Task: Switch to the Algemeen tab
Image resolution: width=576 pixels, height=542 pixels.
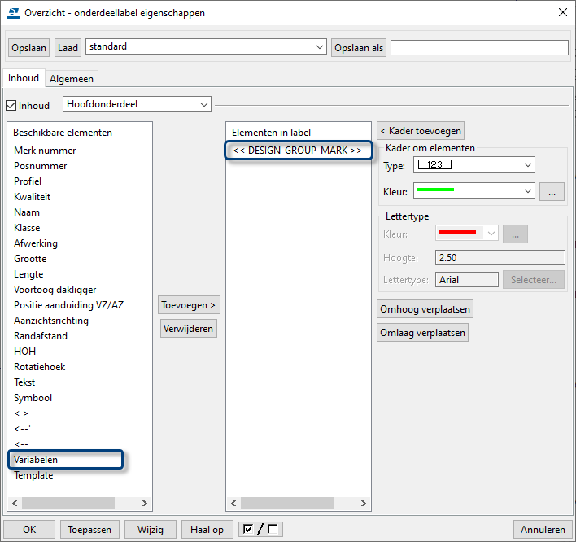Action: [72, 78]
